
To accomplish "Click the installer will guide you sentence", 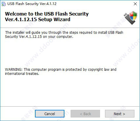I will (64, 32).
